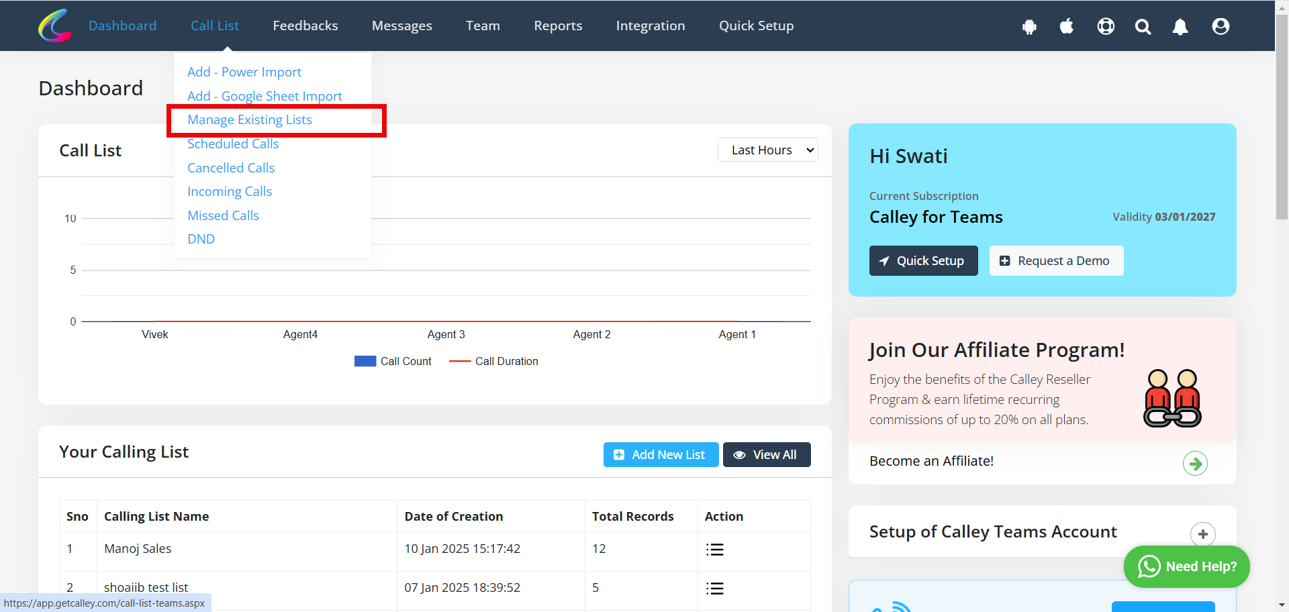
Task: Select Incoming Calls menu entry
Action: (x=230, y=191)
